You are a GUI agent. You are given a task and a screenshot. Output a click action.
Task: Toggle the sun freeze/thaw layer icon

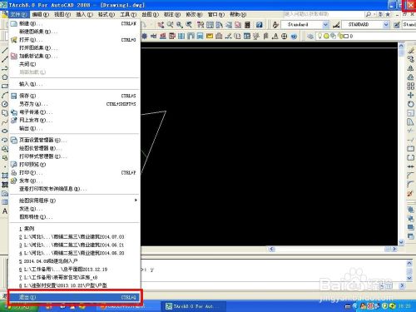pyautogui.click(x=326, y=36)
